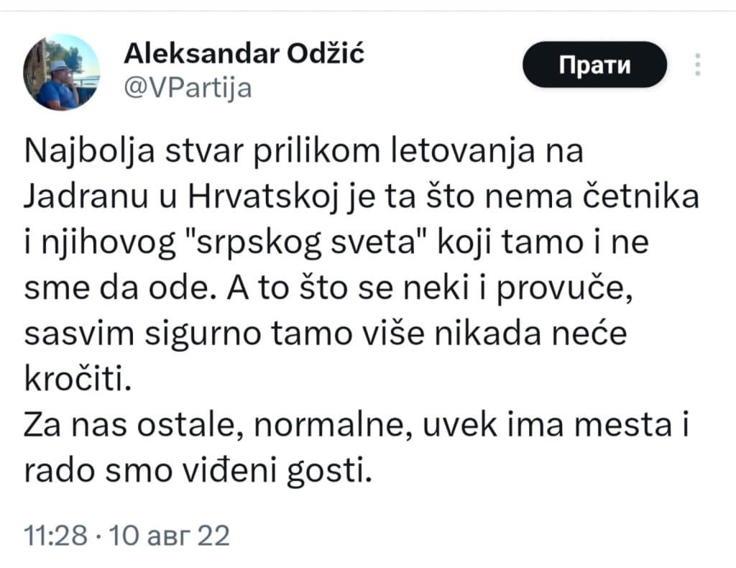Click the words Za nas ostale
736x568 pixels.
click(134, 426)
